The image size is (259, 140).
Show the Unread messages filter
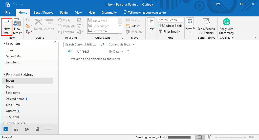coord(83,51)
